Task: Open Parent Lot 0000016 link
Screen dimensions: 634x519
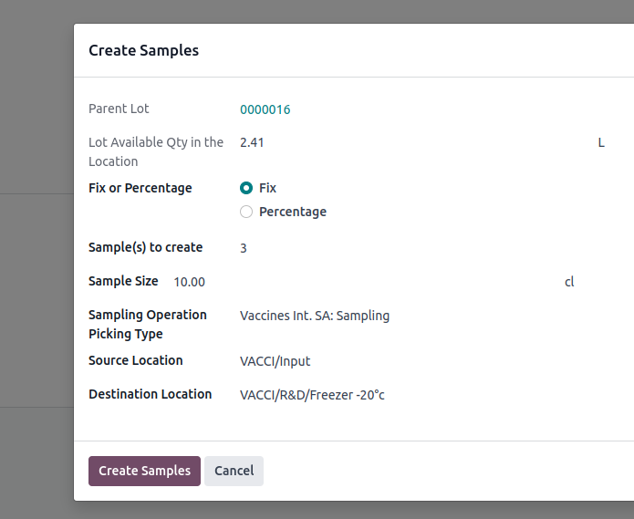Action: [x=265, y=109]
